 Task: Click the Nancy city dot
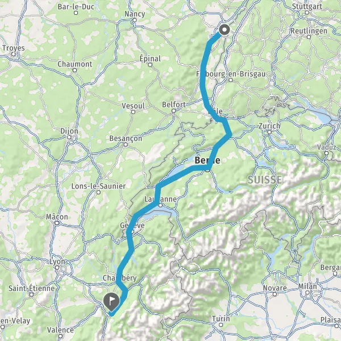coord(135,20)
